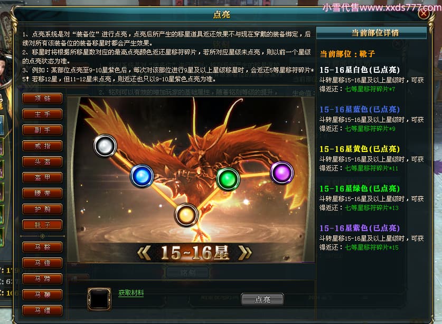Switch to the 戒指 slot

coord(42,146)
